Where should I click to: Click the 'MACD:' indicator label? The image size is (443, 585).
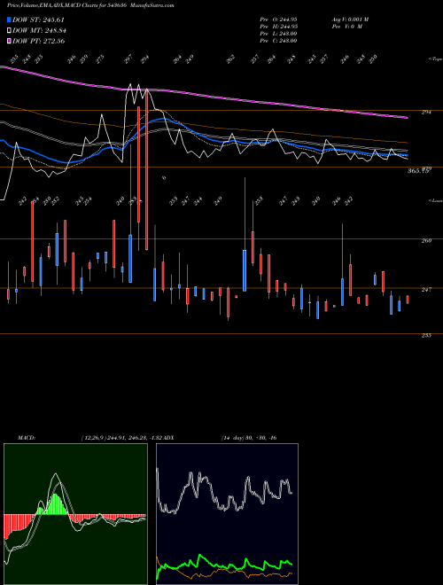27,438
